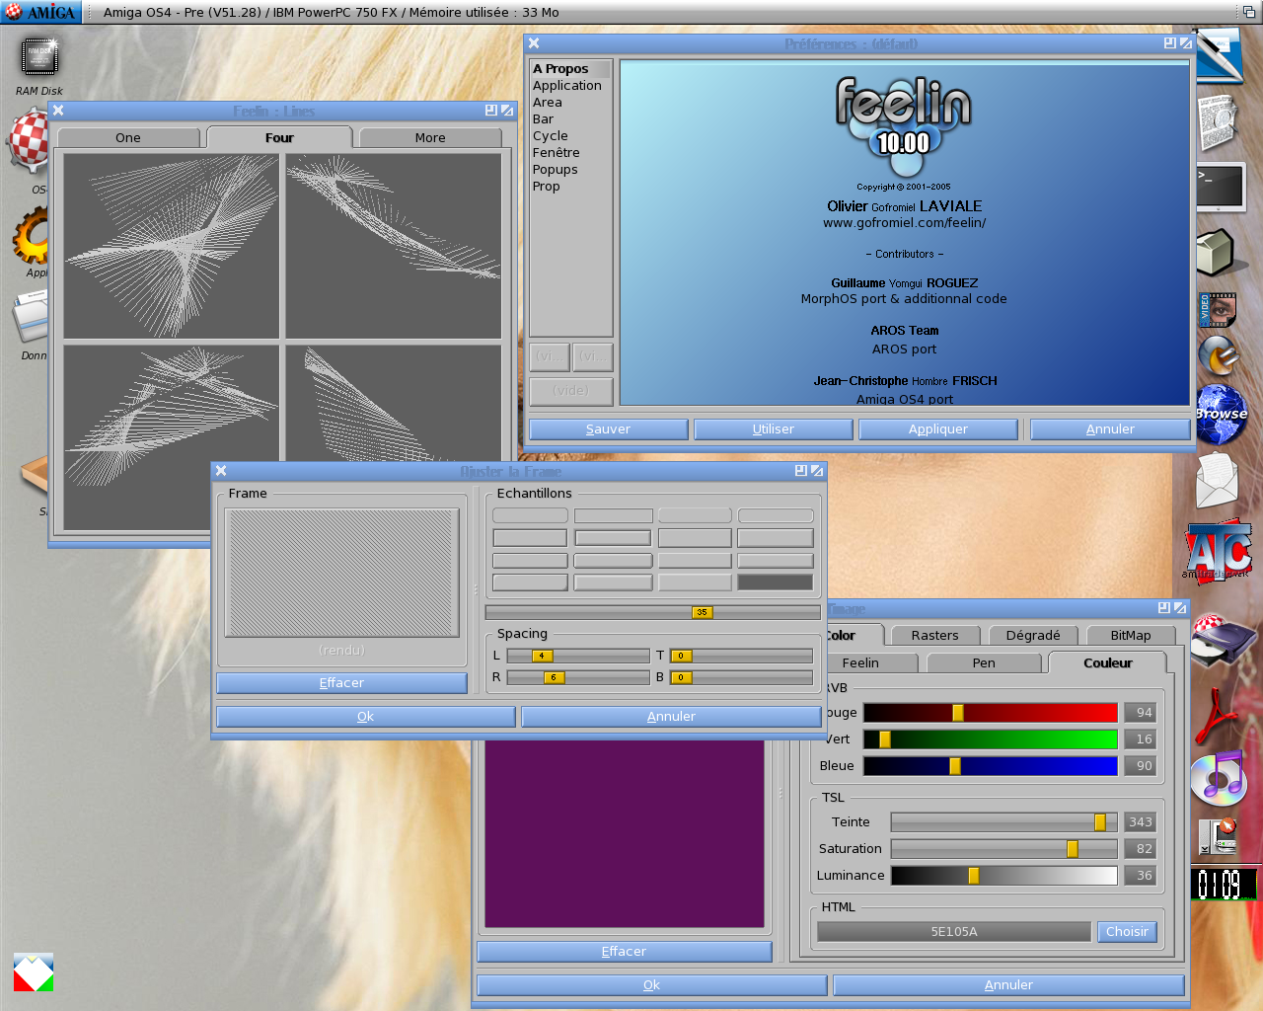The height and width of the screenshot is (1011, 1263).
Task: Open the orange gear desktop icon
Action: 31,235
